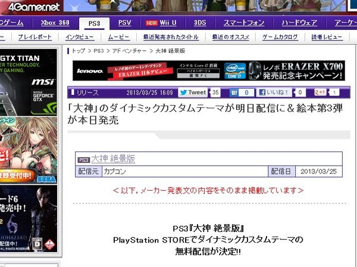The height and width of the screenshot is (267, 357).
Task: Click the tweet count 35
Action: coord(215,92)
